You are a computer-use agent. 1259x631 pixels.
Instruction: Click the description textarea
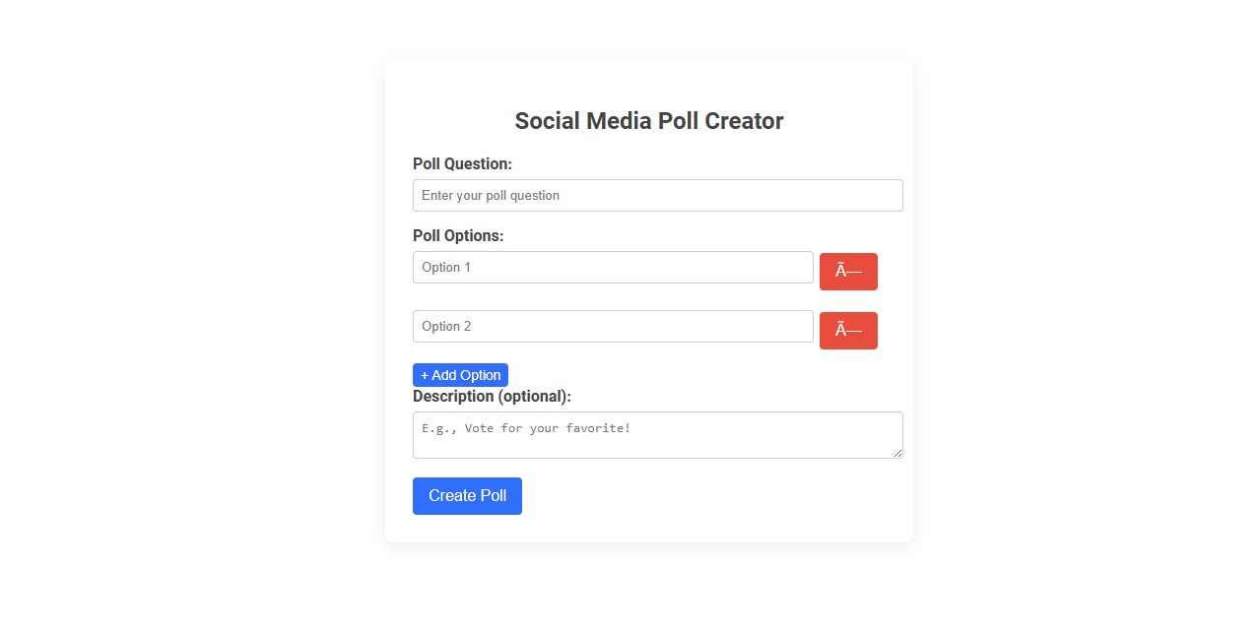pyautogui.click(x=657, y=434)
